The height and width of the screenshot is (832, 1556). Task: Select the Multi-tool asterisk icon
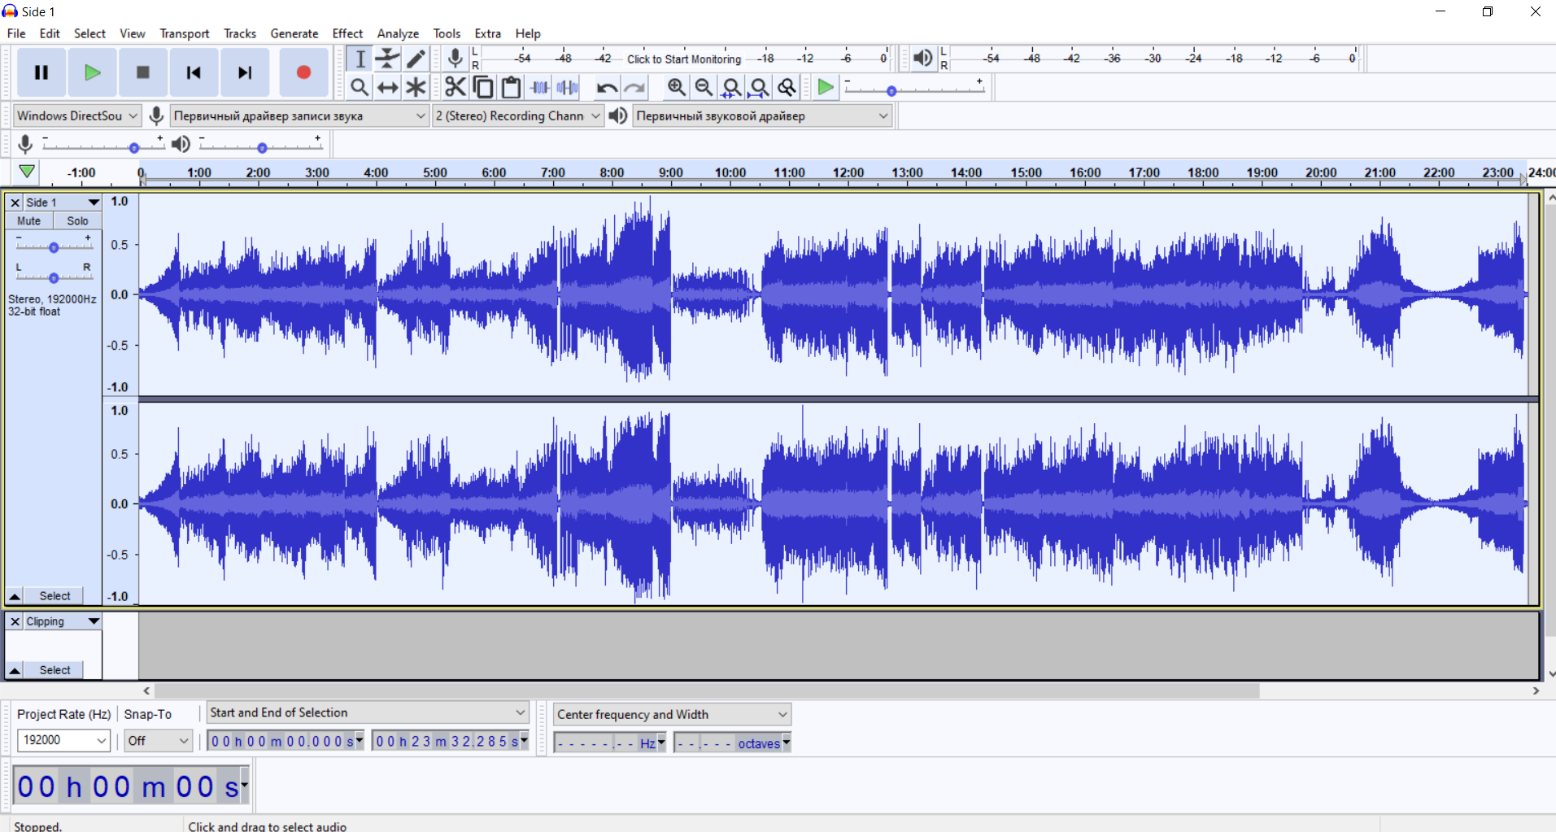click(x=416, y=87)
